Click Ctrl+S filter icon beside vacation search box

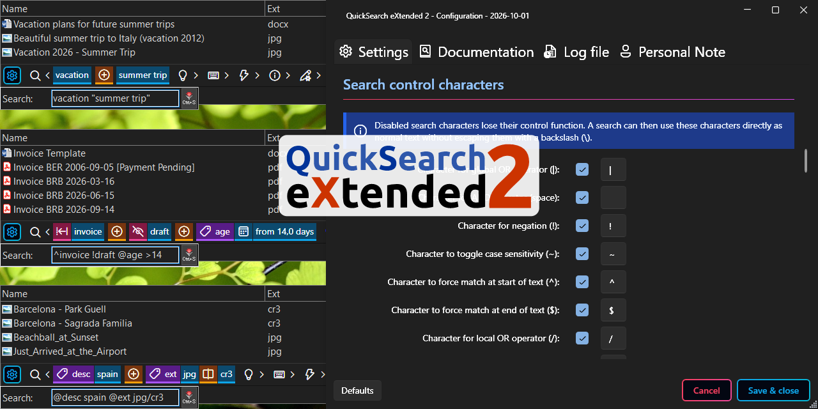coord(189,98)
